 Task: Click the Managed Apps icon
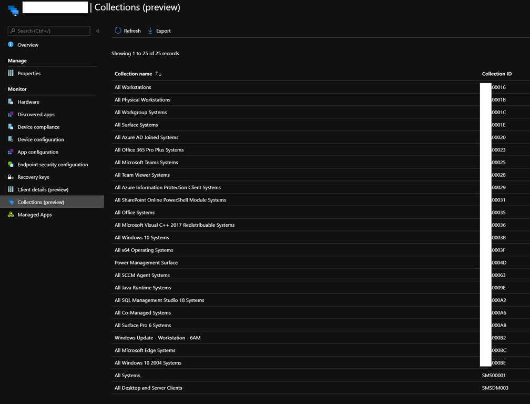(11, 215)
